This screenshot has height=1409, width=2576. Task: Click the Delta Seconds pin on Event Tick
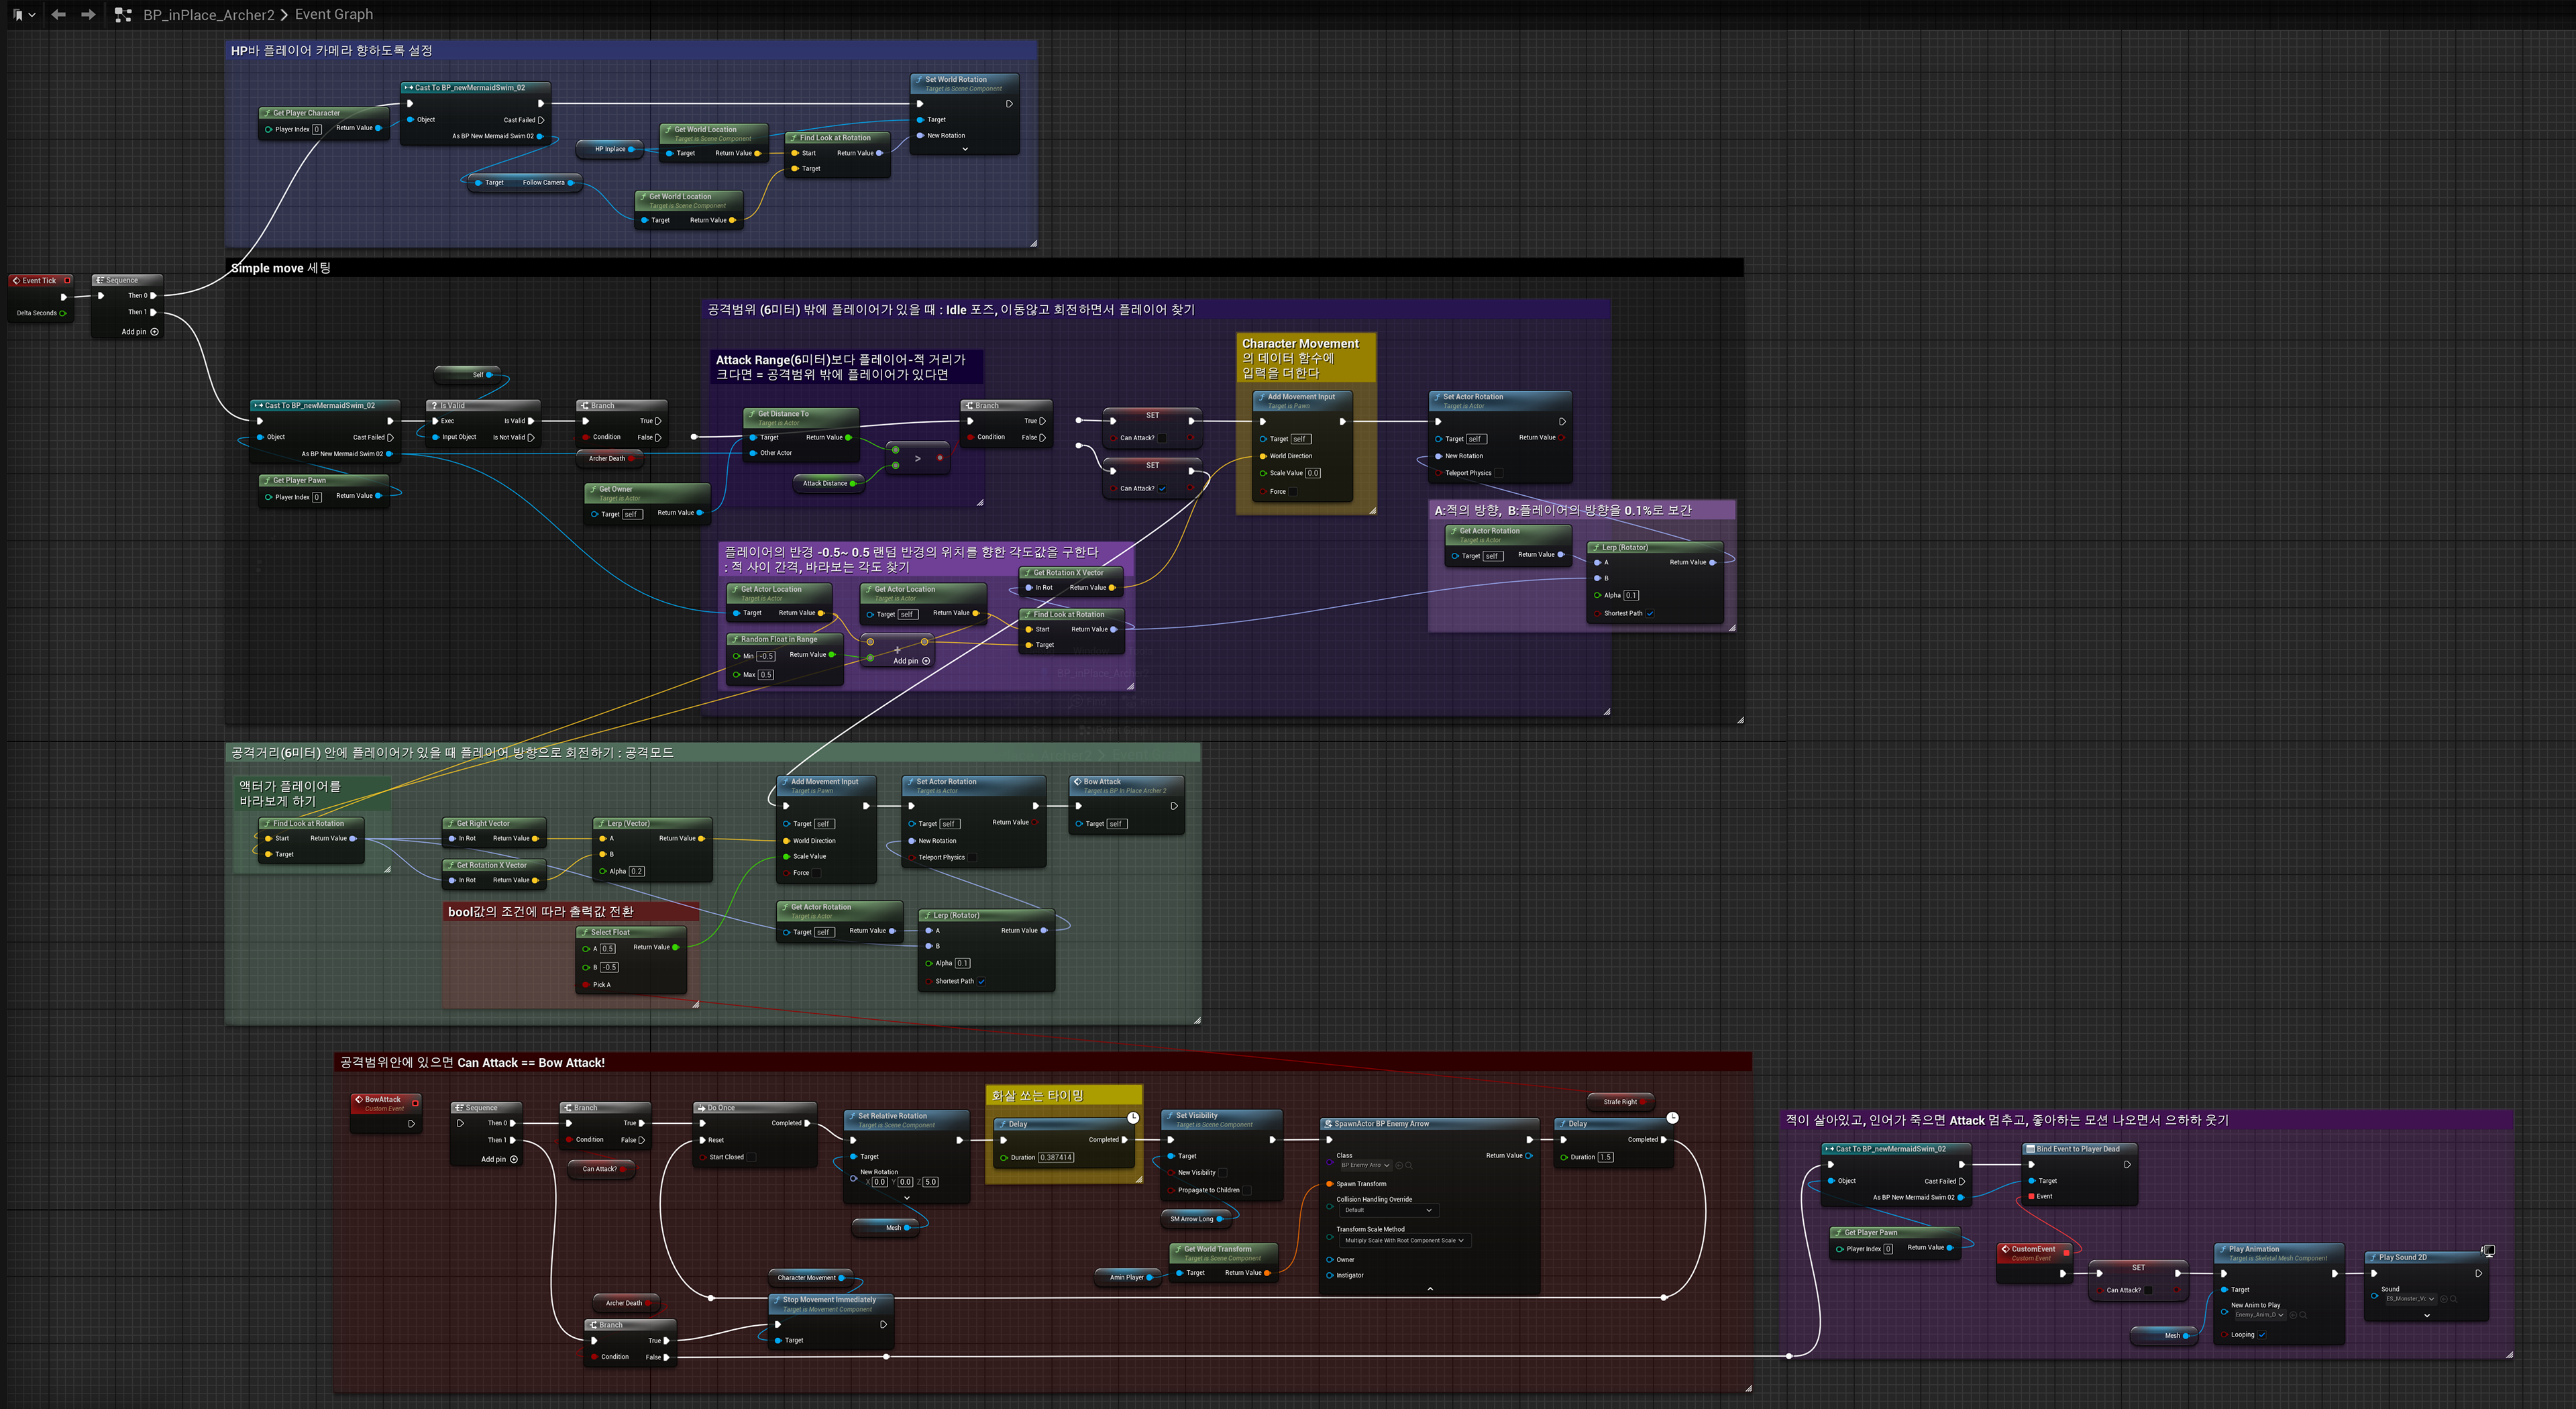[x=63, y=313]
